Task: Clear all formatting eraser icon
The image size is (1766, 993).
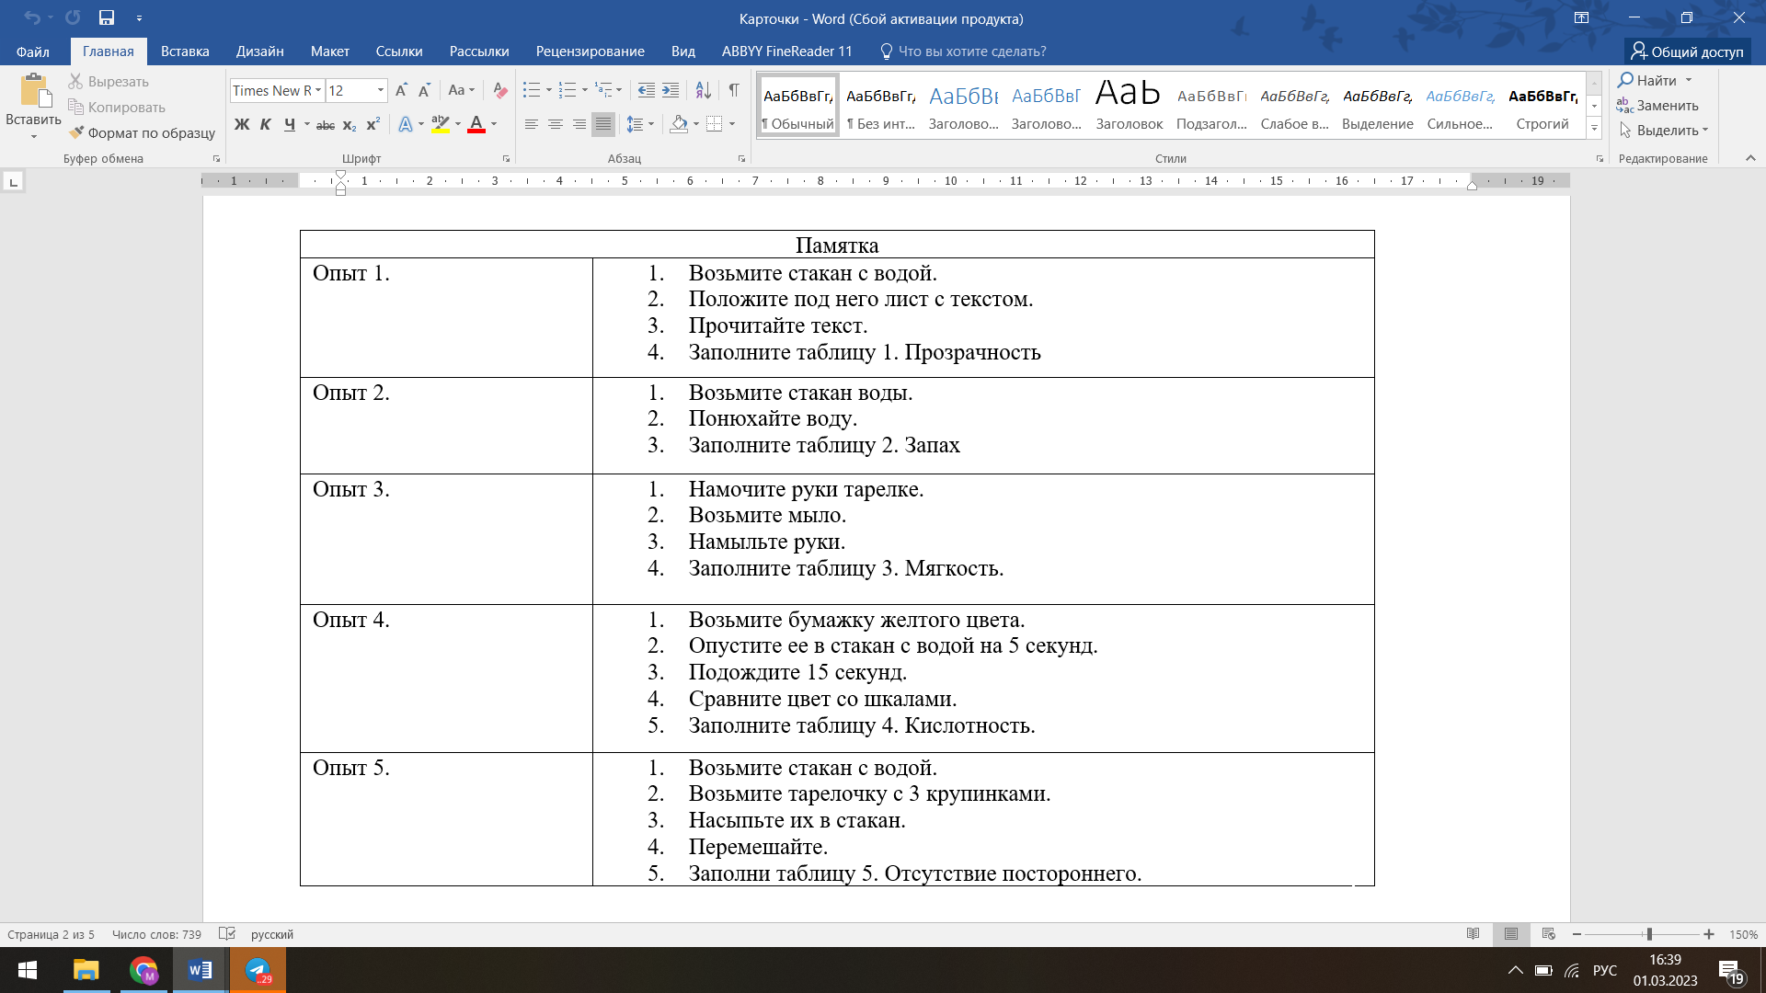Action: point(500,90)
